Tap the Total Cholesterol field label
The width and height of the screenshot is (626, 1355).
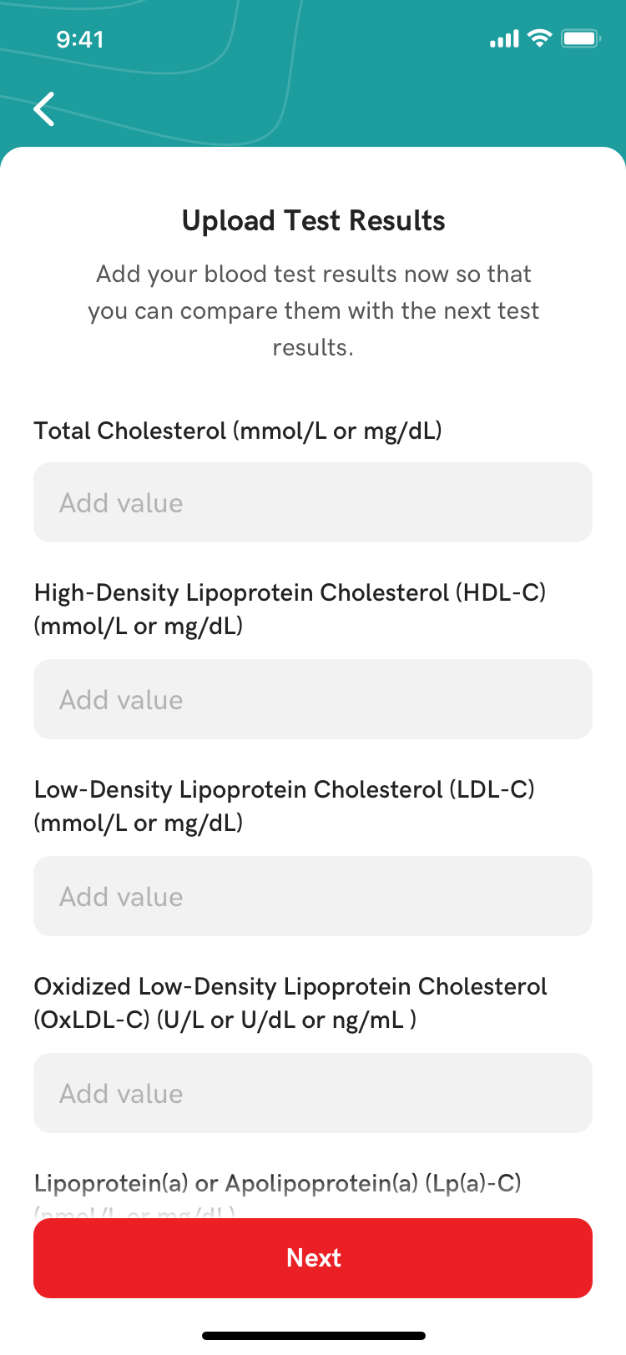pos(238,431)
